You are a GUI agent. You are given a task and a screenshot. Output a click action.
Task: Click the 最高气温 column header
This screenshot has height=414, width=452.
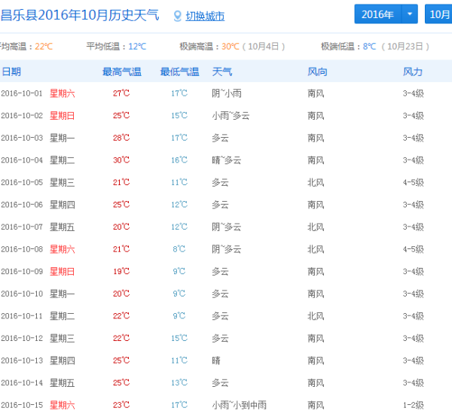coord(121,72)
